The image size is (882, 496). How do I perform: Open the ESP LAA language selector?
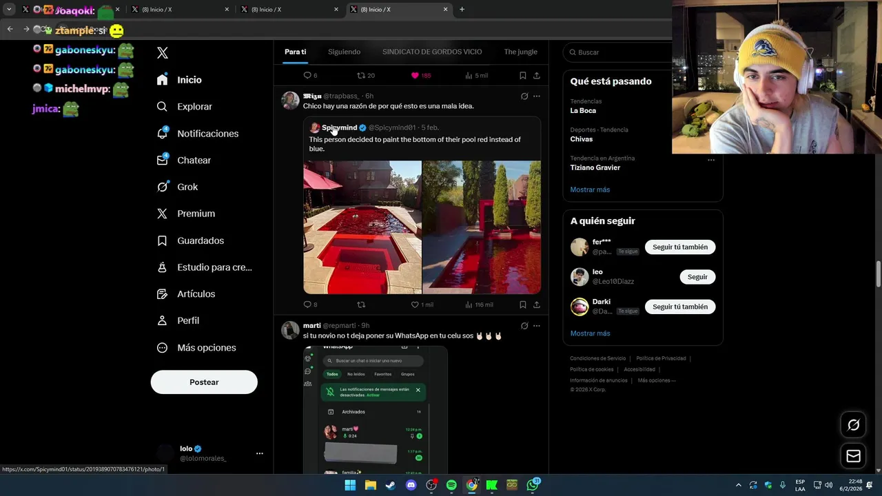[800, 485]
